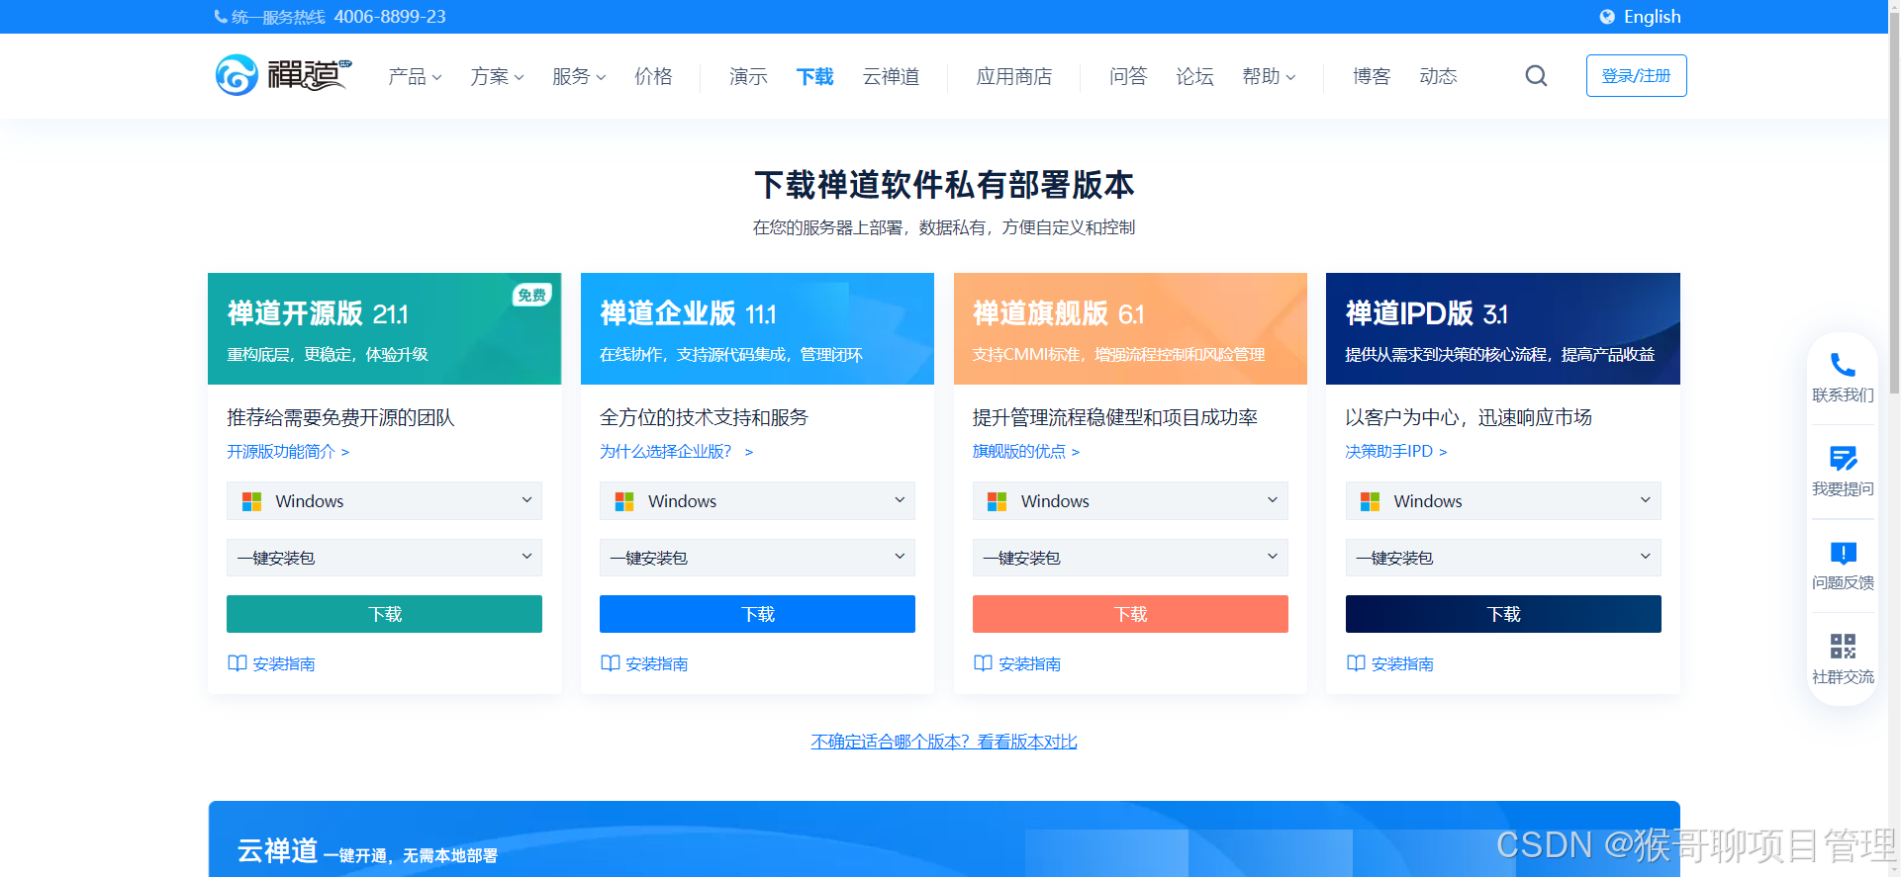This screenshot has height=877, width=1901.
Task: Open 一键安装包 dropdown in IPD版 card
Action: [x=1503, y=558]
